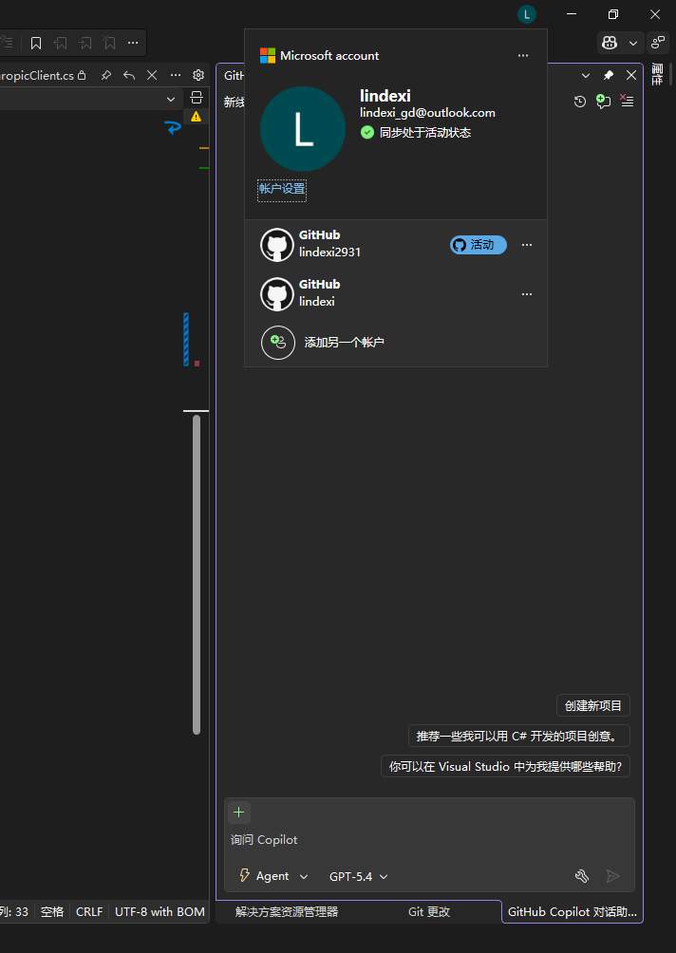Select the GitHub Copilot 对话助... tab
676x953 pixels.
(x=573, y=911)
